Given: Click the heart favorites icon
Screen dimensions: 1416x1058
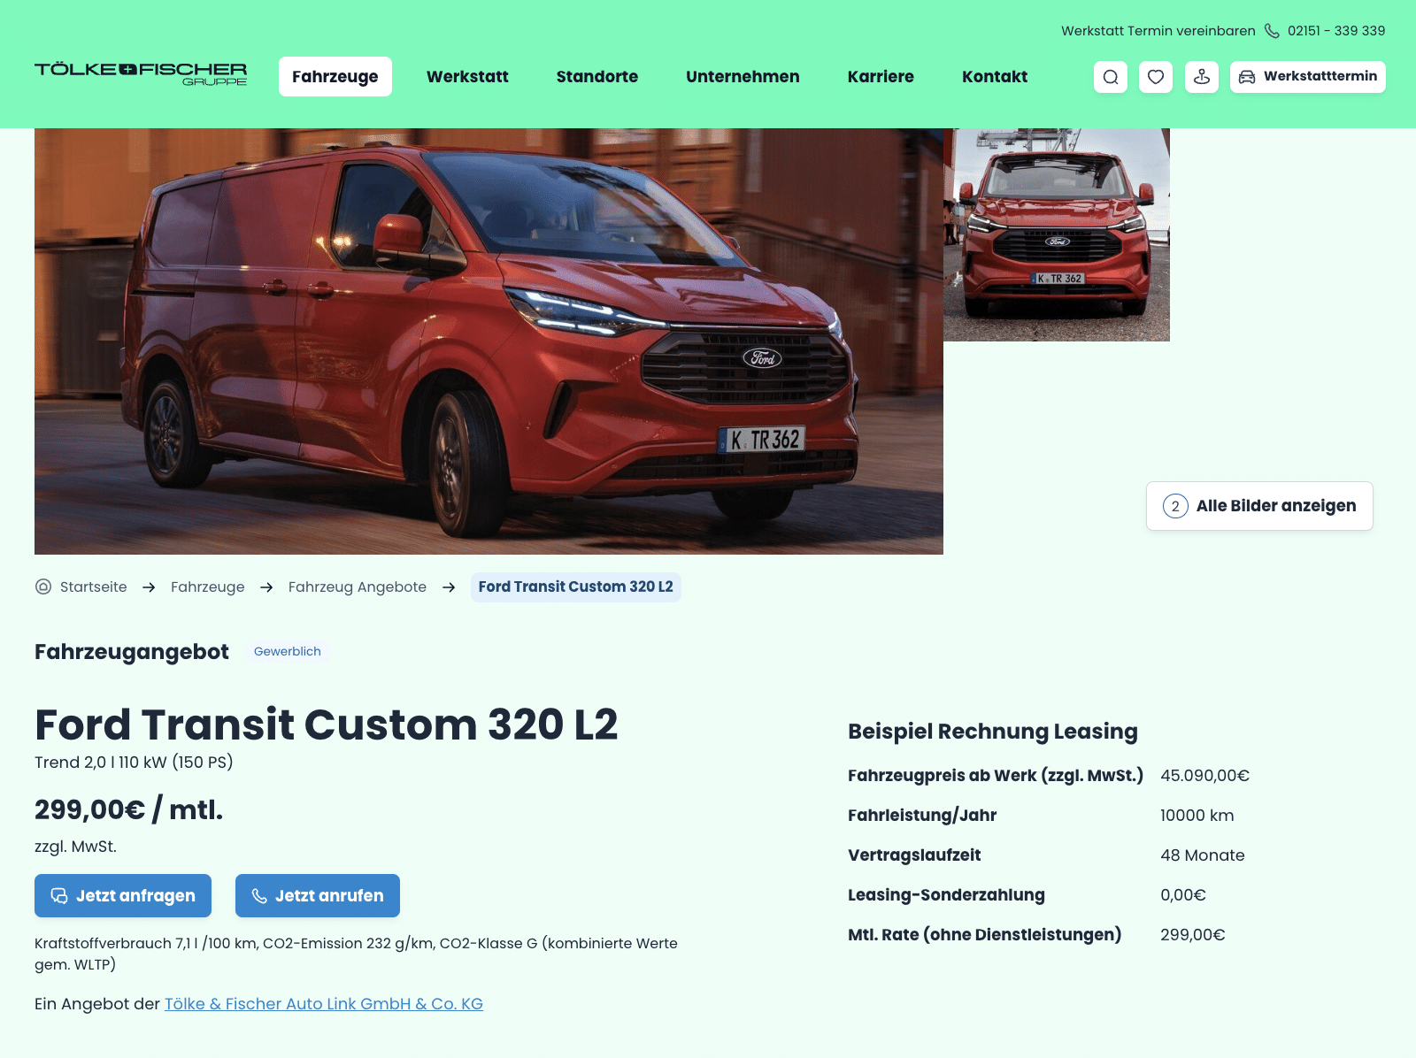Looking at the screenshot, I should (x=1156, y=77).
